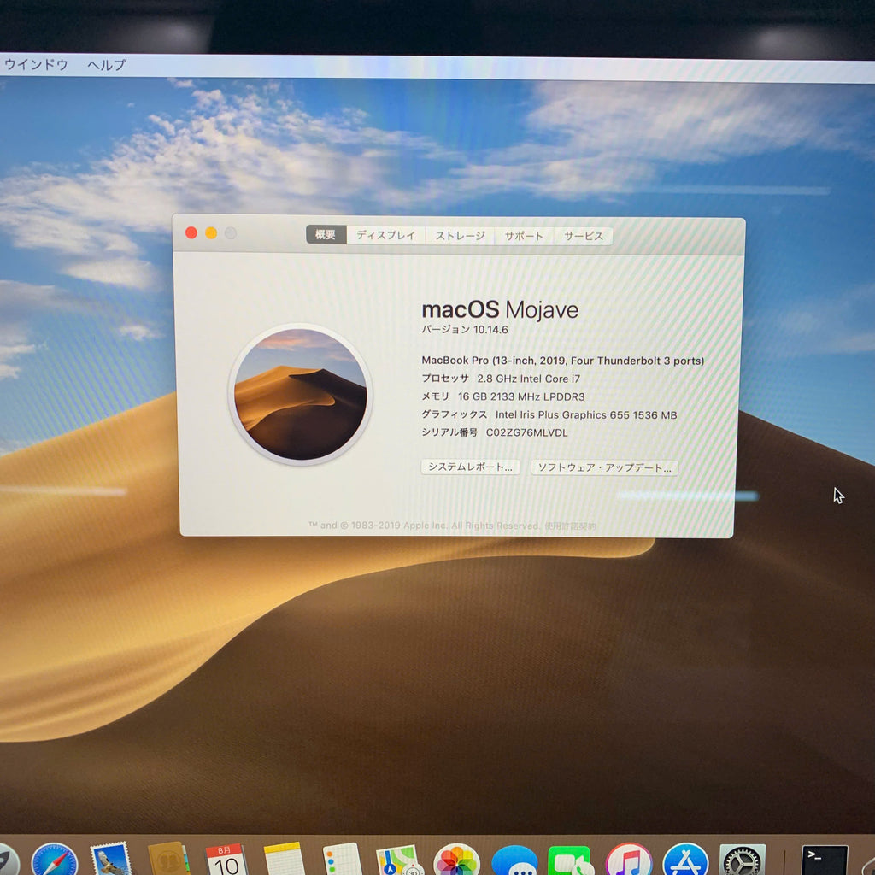The width and height of the screenshot is (875, 875).
Task: Switch to the ディスプレイ tab
Action: (x=386, y=236)
